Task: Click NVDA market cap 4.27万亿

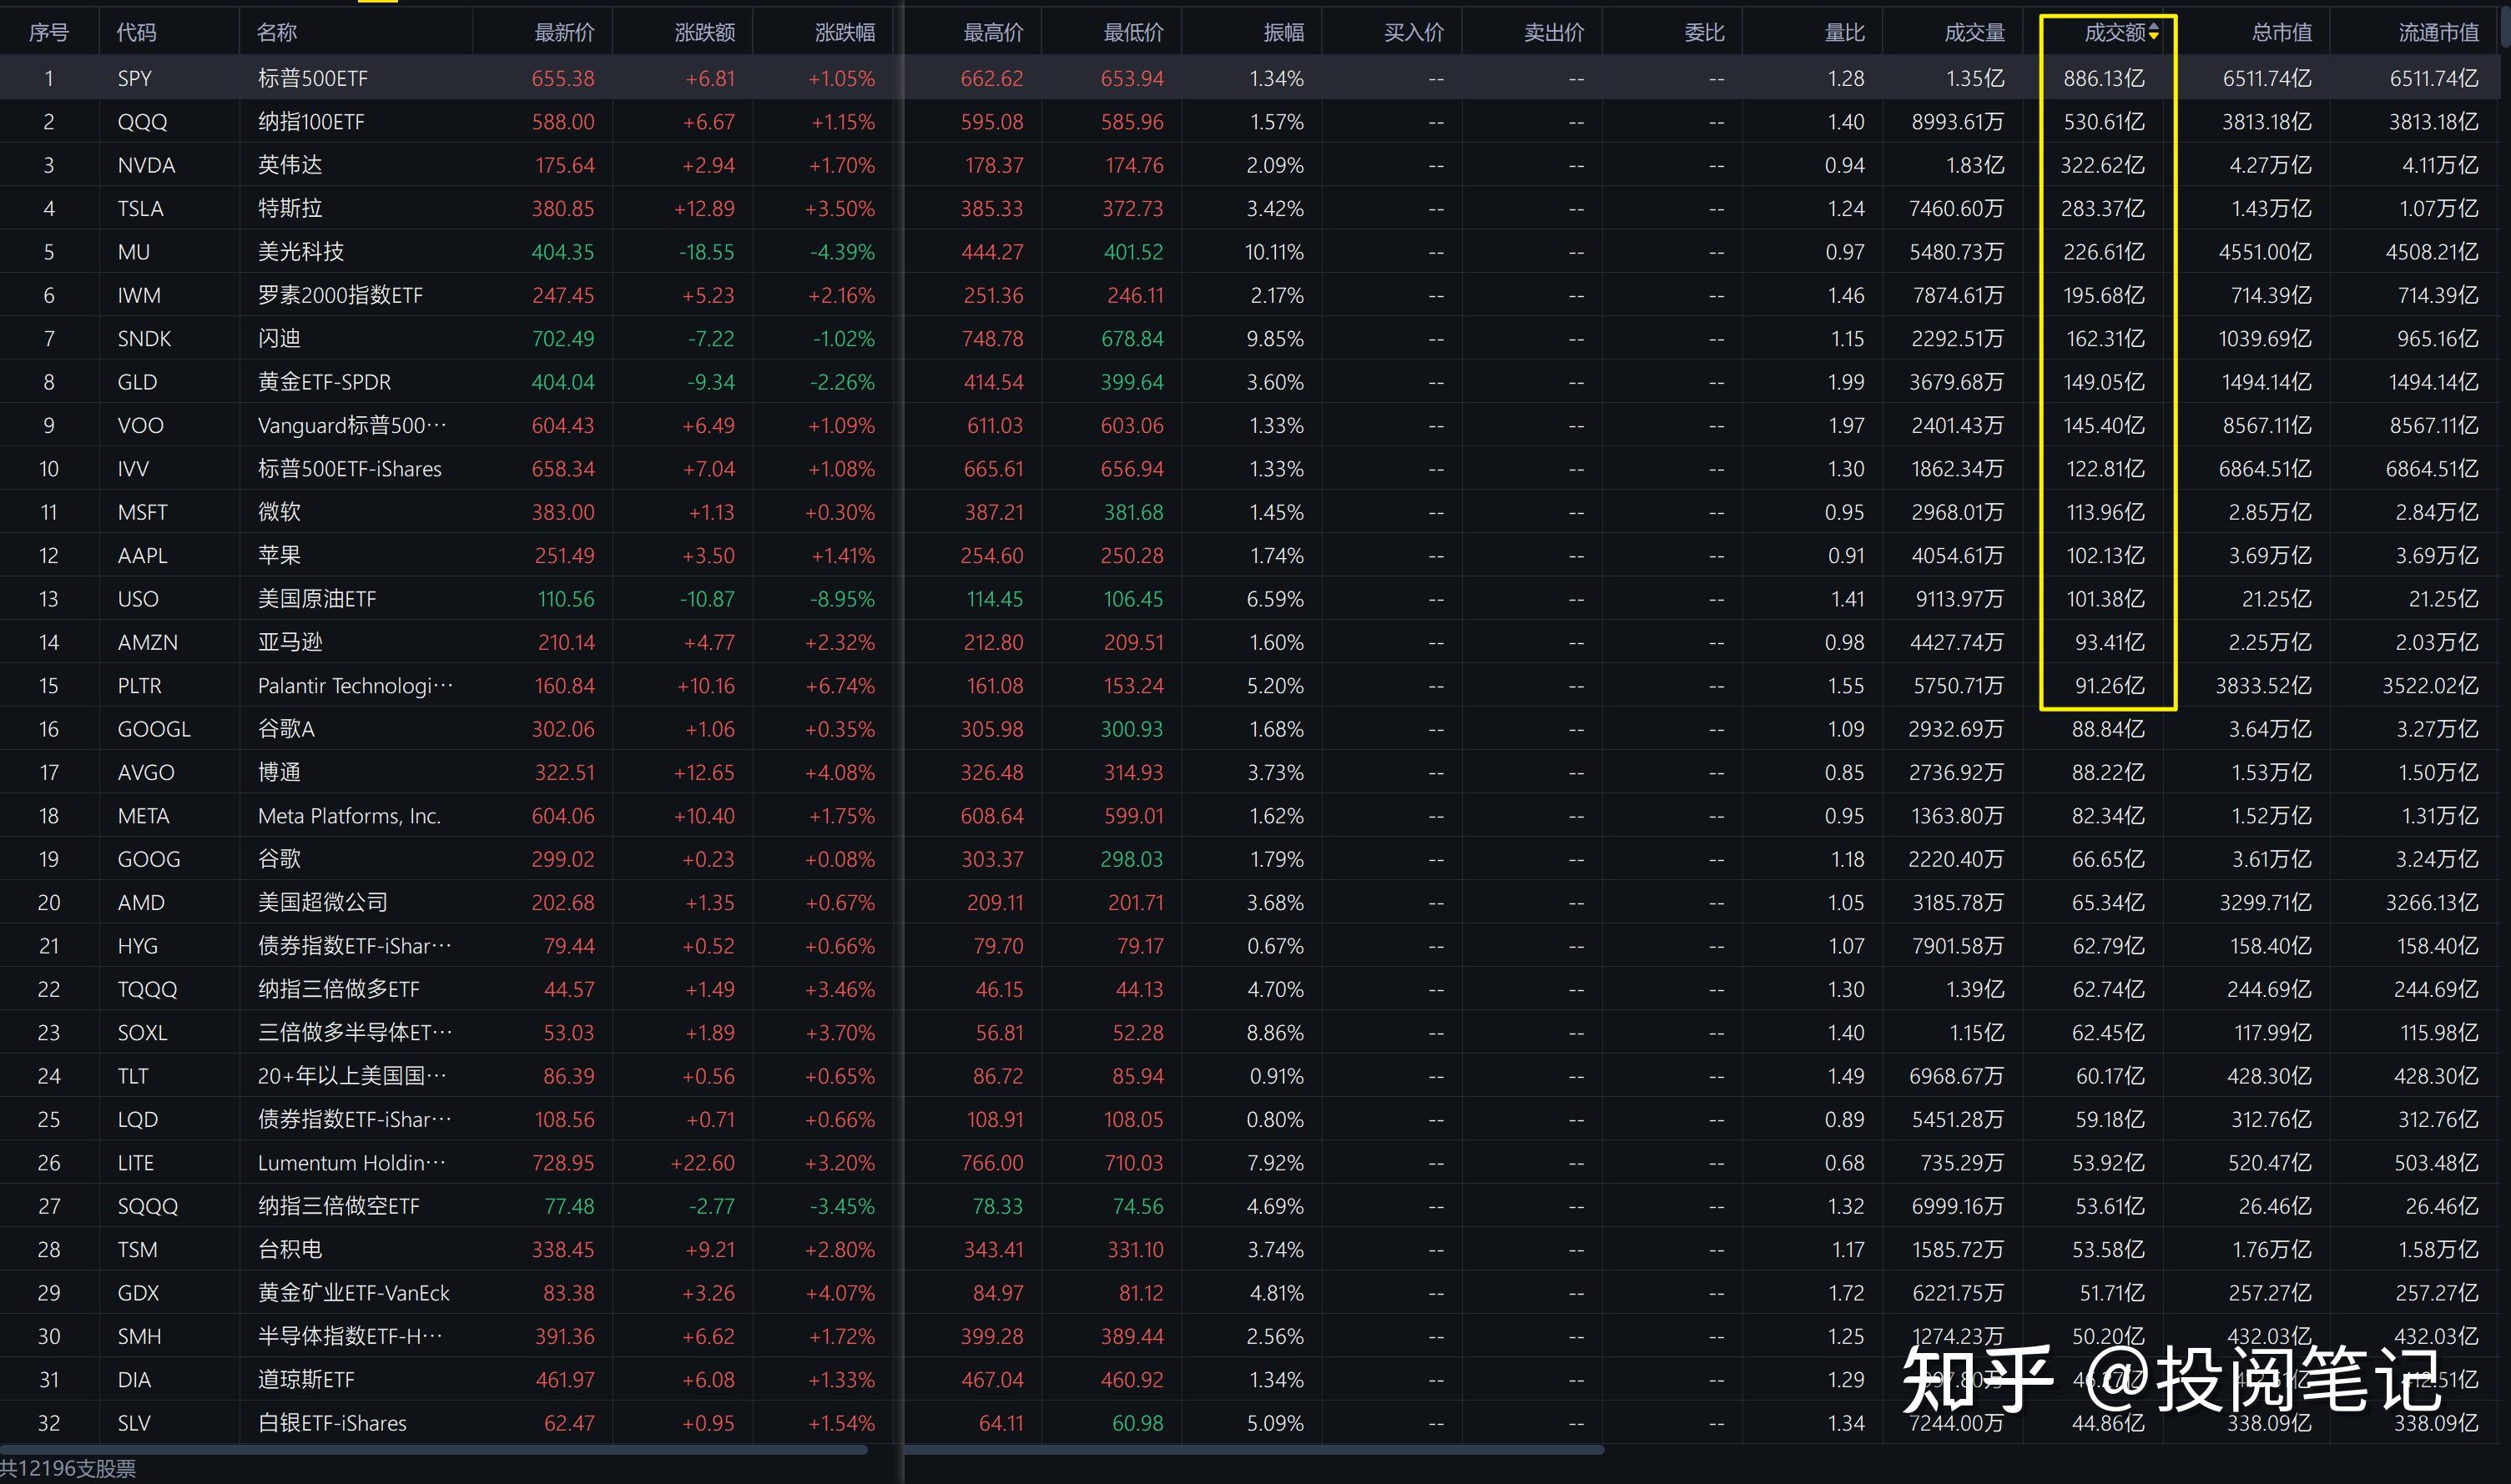Action: pyautogui.click(x=2270, y=165)
